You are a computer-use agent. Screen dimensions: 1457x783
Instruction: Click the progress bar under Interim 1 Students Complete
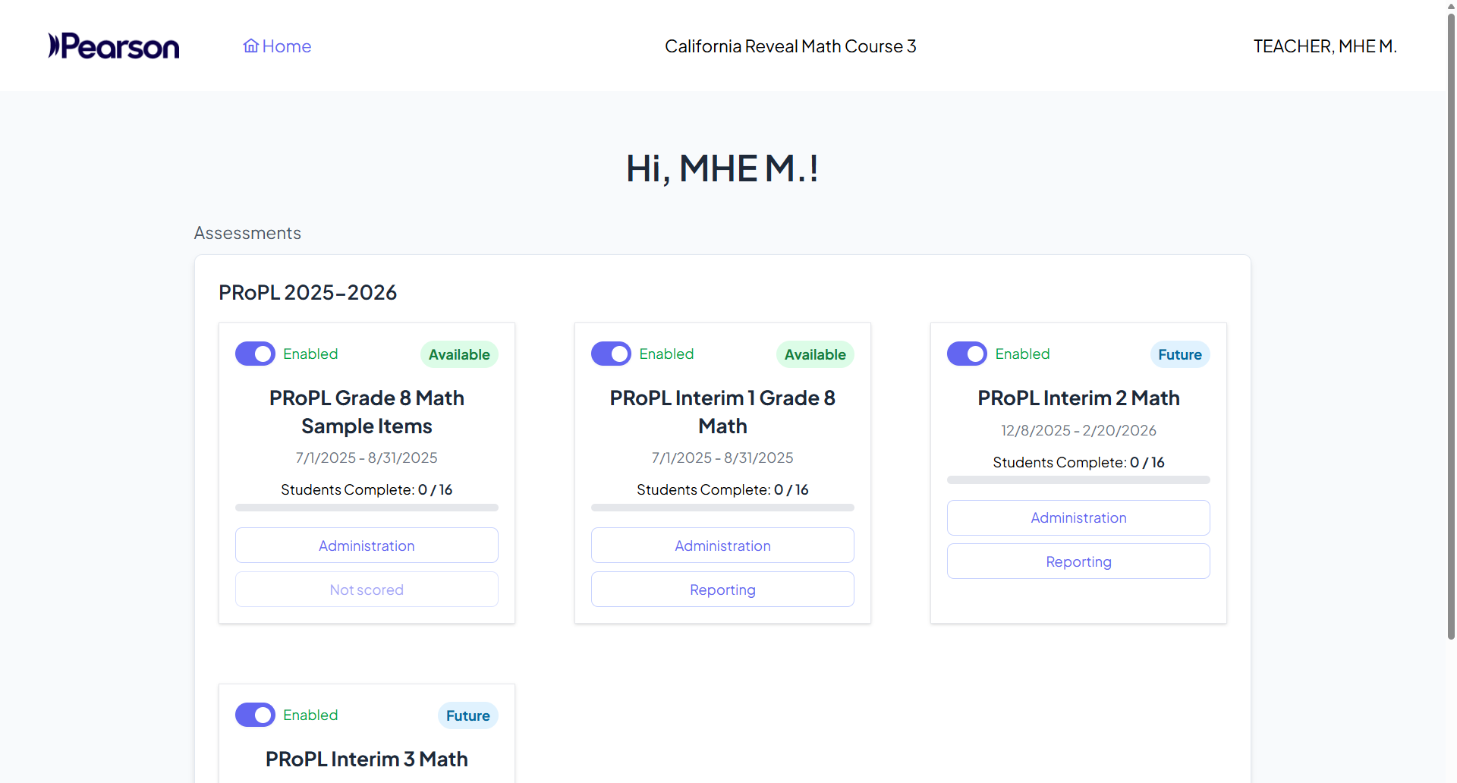722,508
